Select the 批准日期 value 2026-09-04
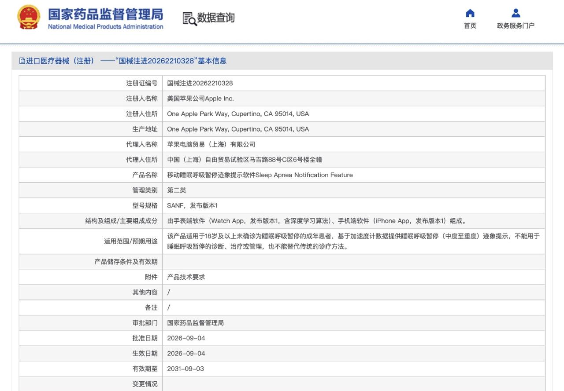 (x=186, y=338)
